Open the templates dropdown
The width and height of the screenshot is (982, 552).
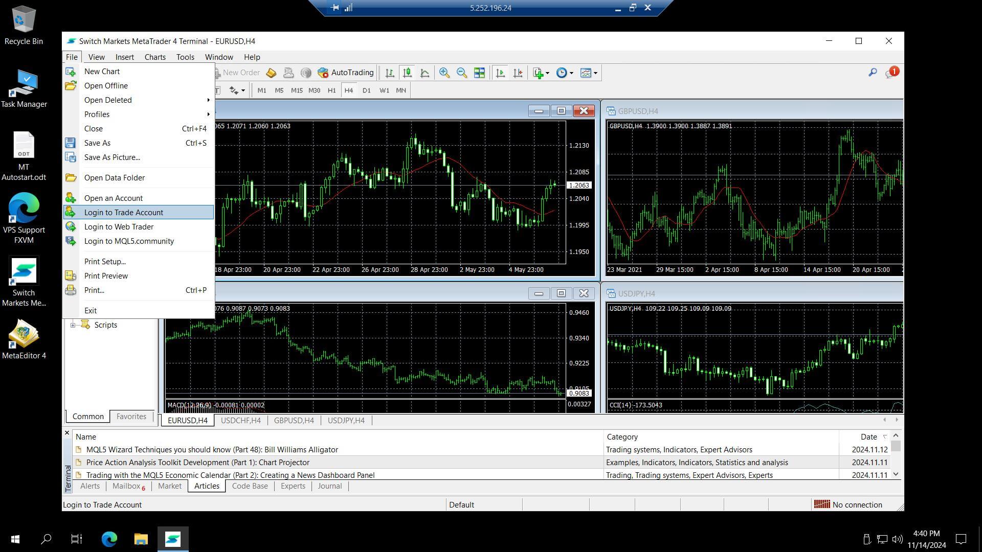click(589, 73)
